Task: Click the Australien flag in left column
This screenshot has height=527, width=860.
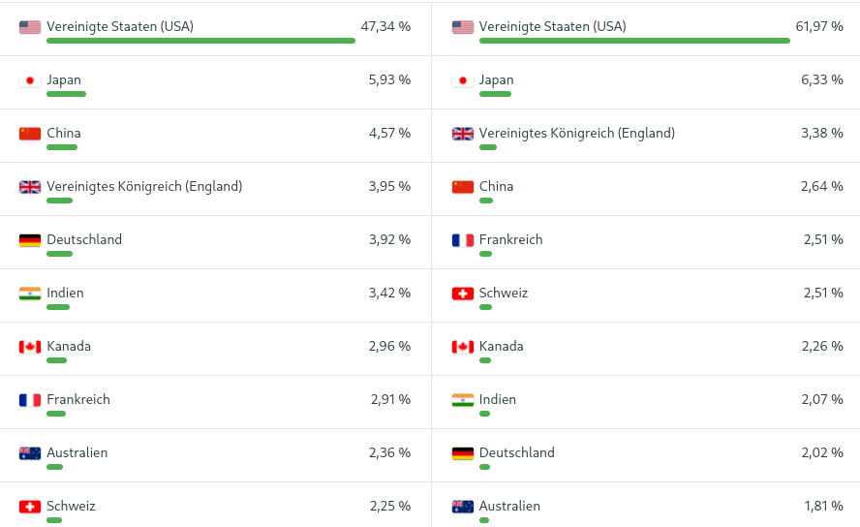Action: point(30,453)
